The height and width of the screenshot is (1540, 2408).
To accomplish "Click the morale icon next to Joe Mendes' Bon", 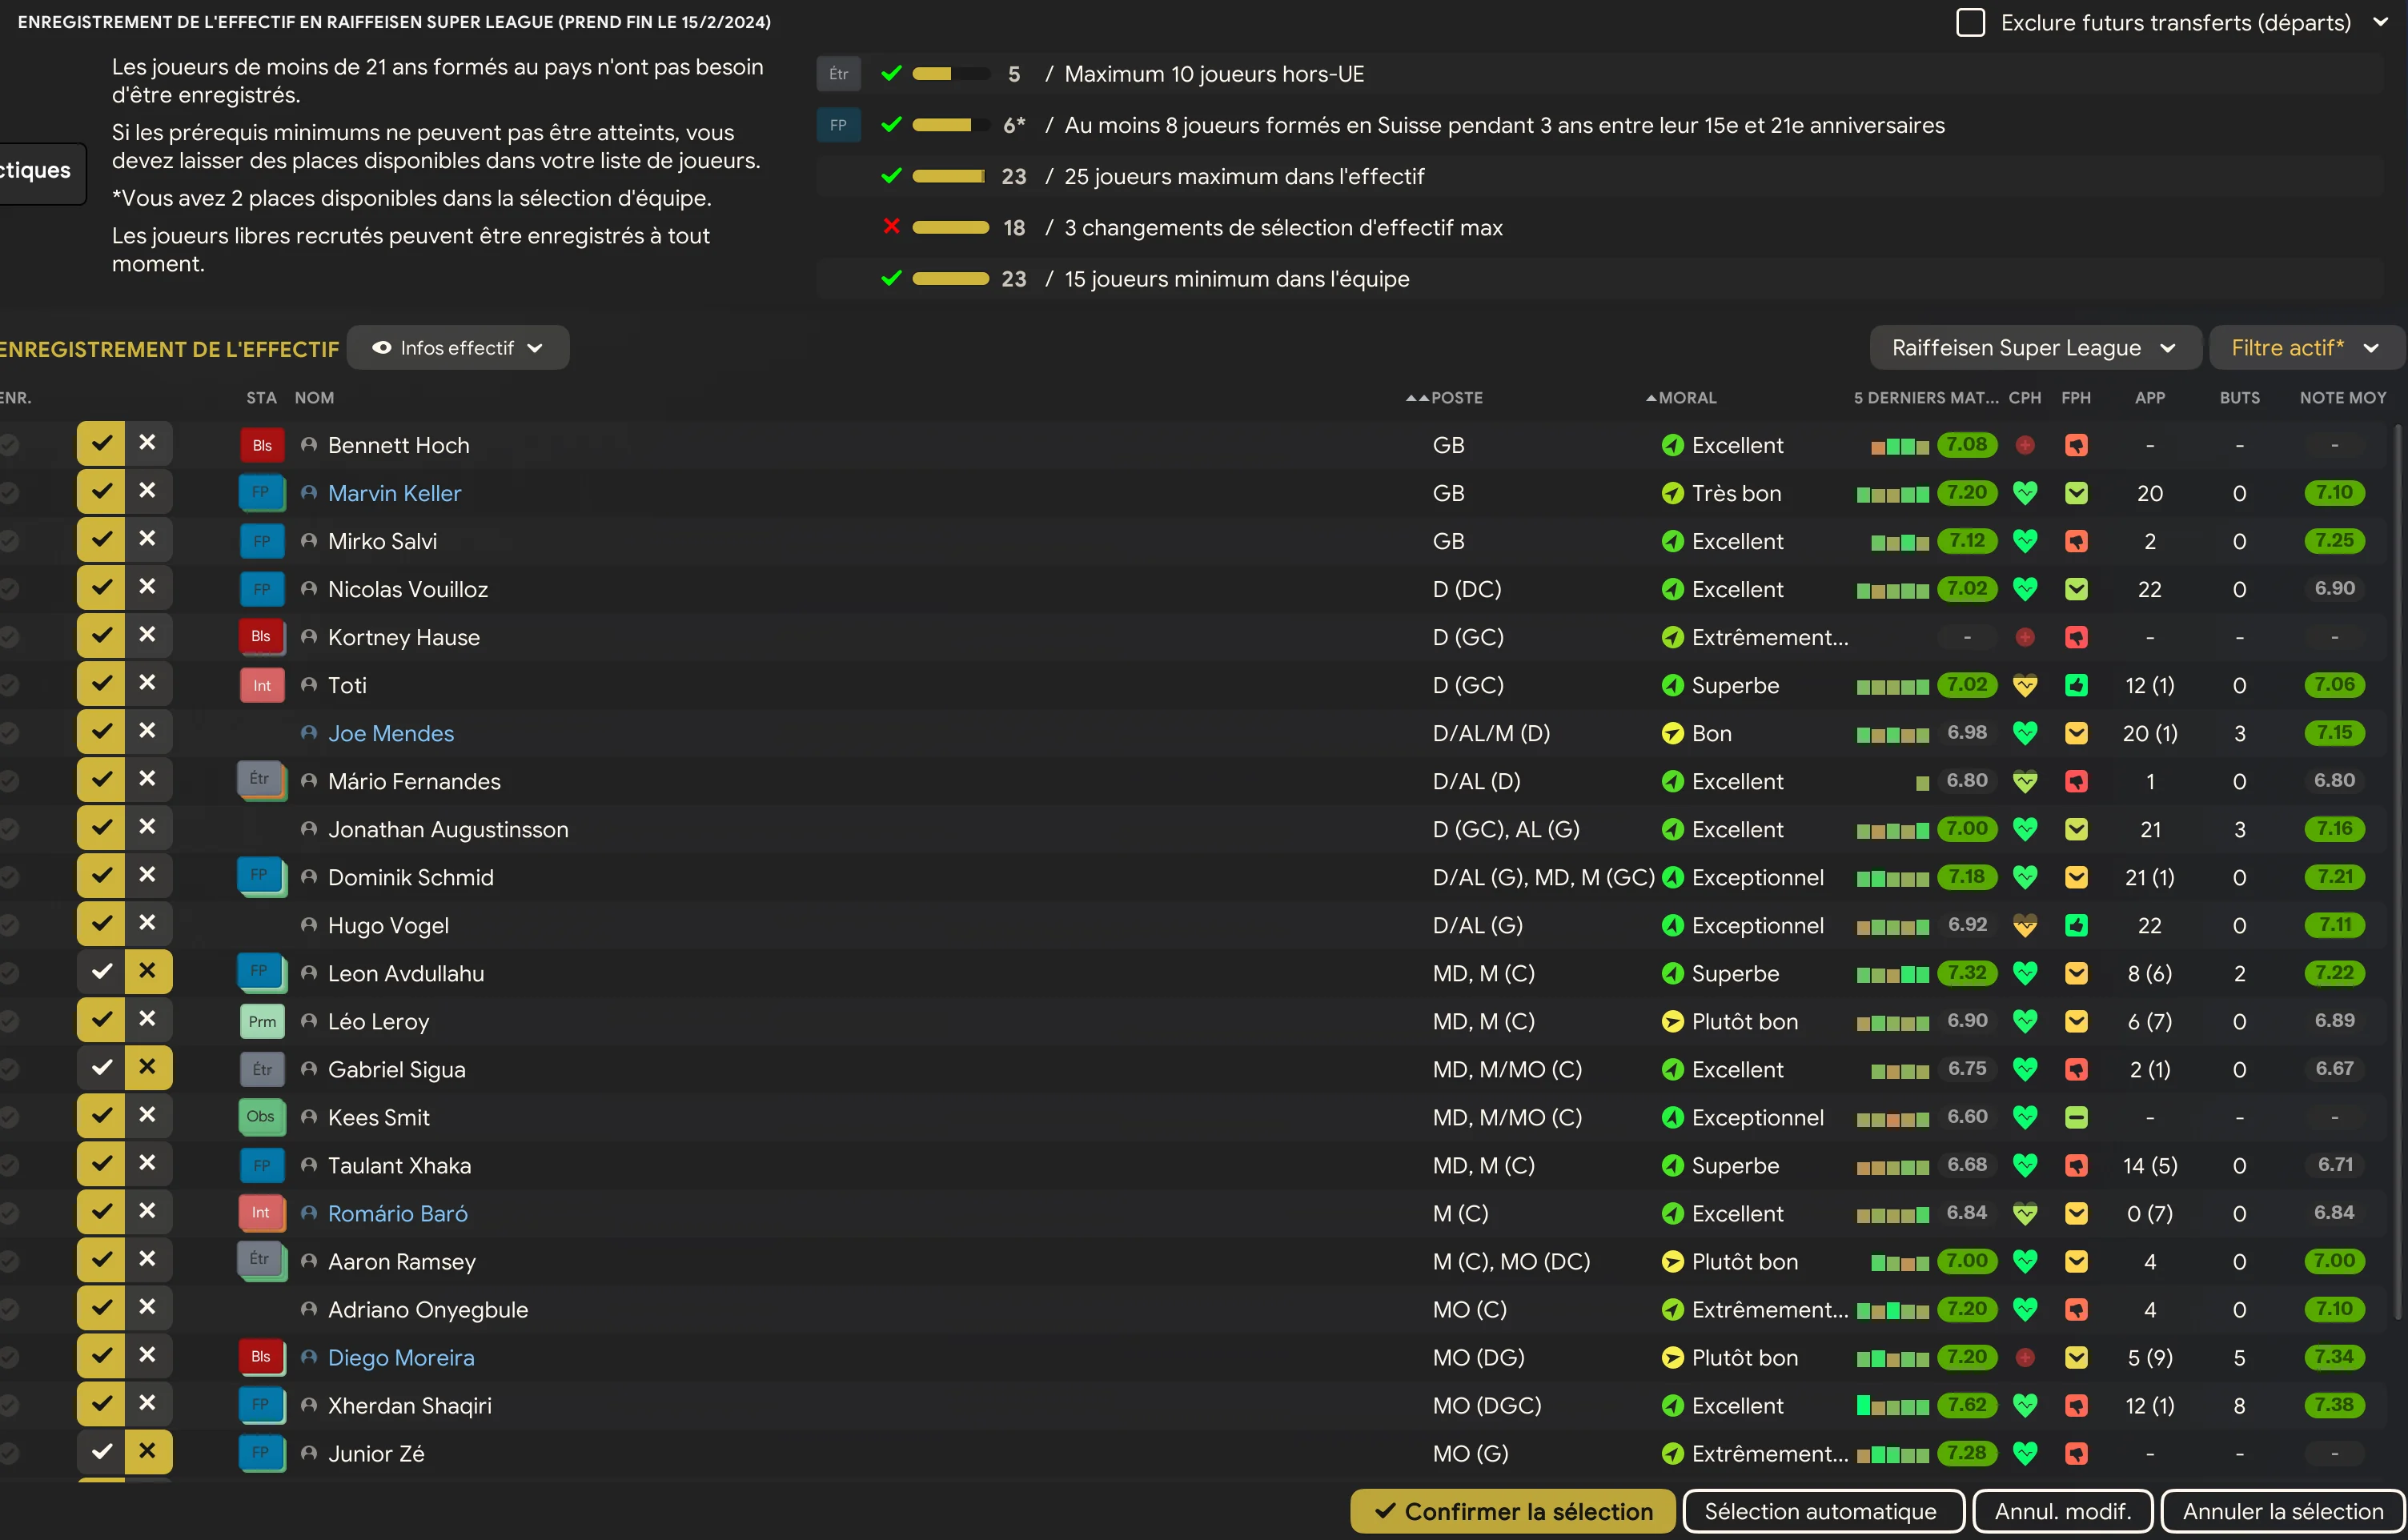I will (x=1672, y=733).
